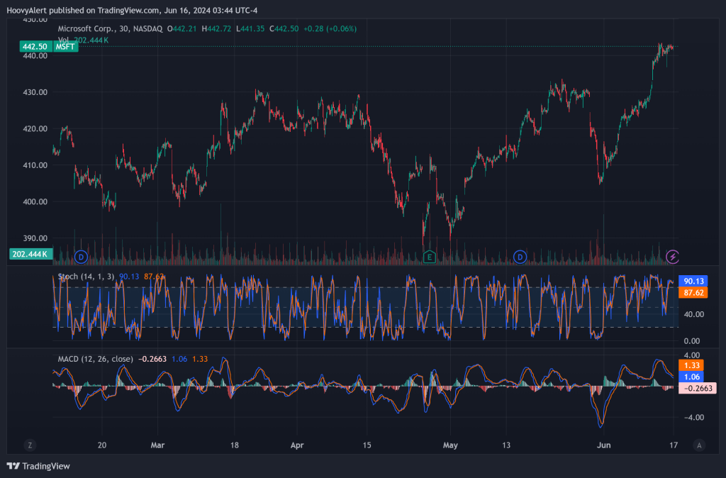Click the Vol indicator legend label
The image size is (726, 478).
[x=63, y=40]
